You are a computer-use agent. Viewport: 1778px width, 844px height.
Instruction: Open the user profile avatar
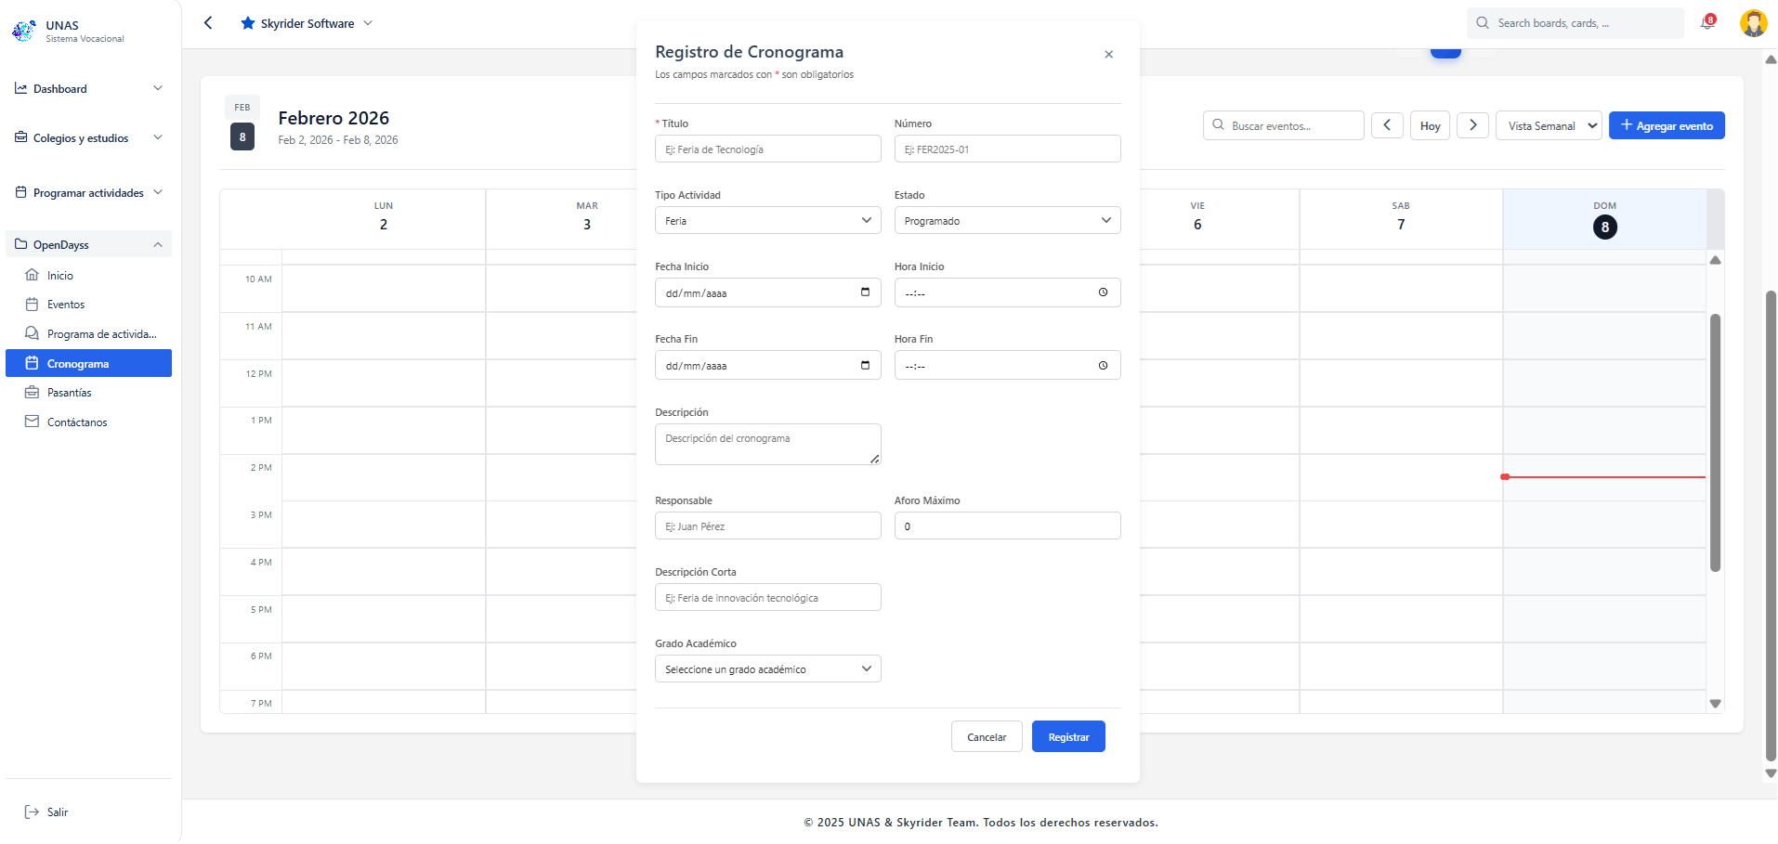(x=1753, y=23)
